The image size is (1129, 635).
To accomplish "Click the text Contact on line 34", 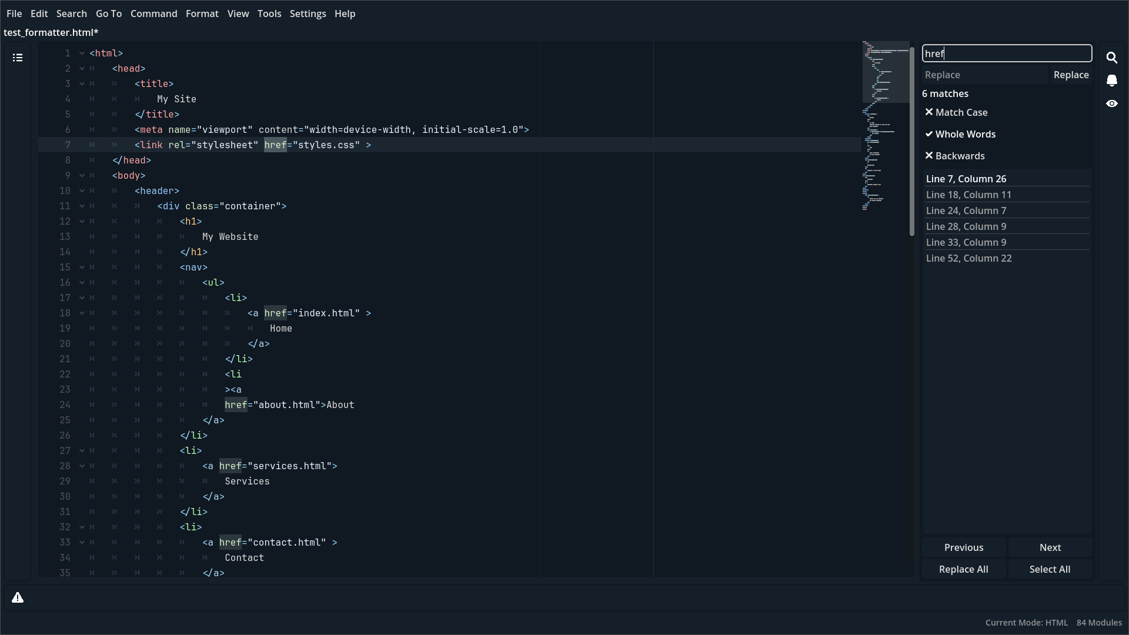I will [x=244, y=557].
